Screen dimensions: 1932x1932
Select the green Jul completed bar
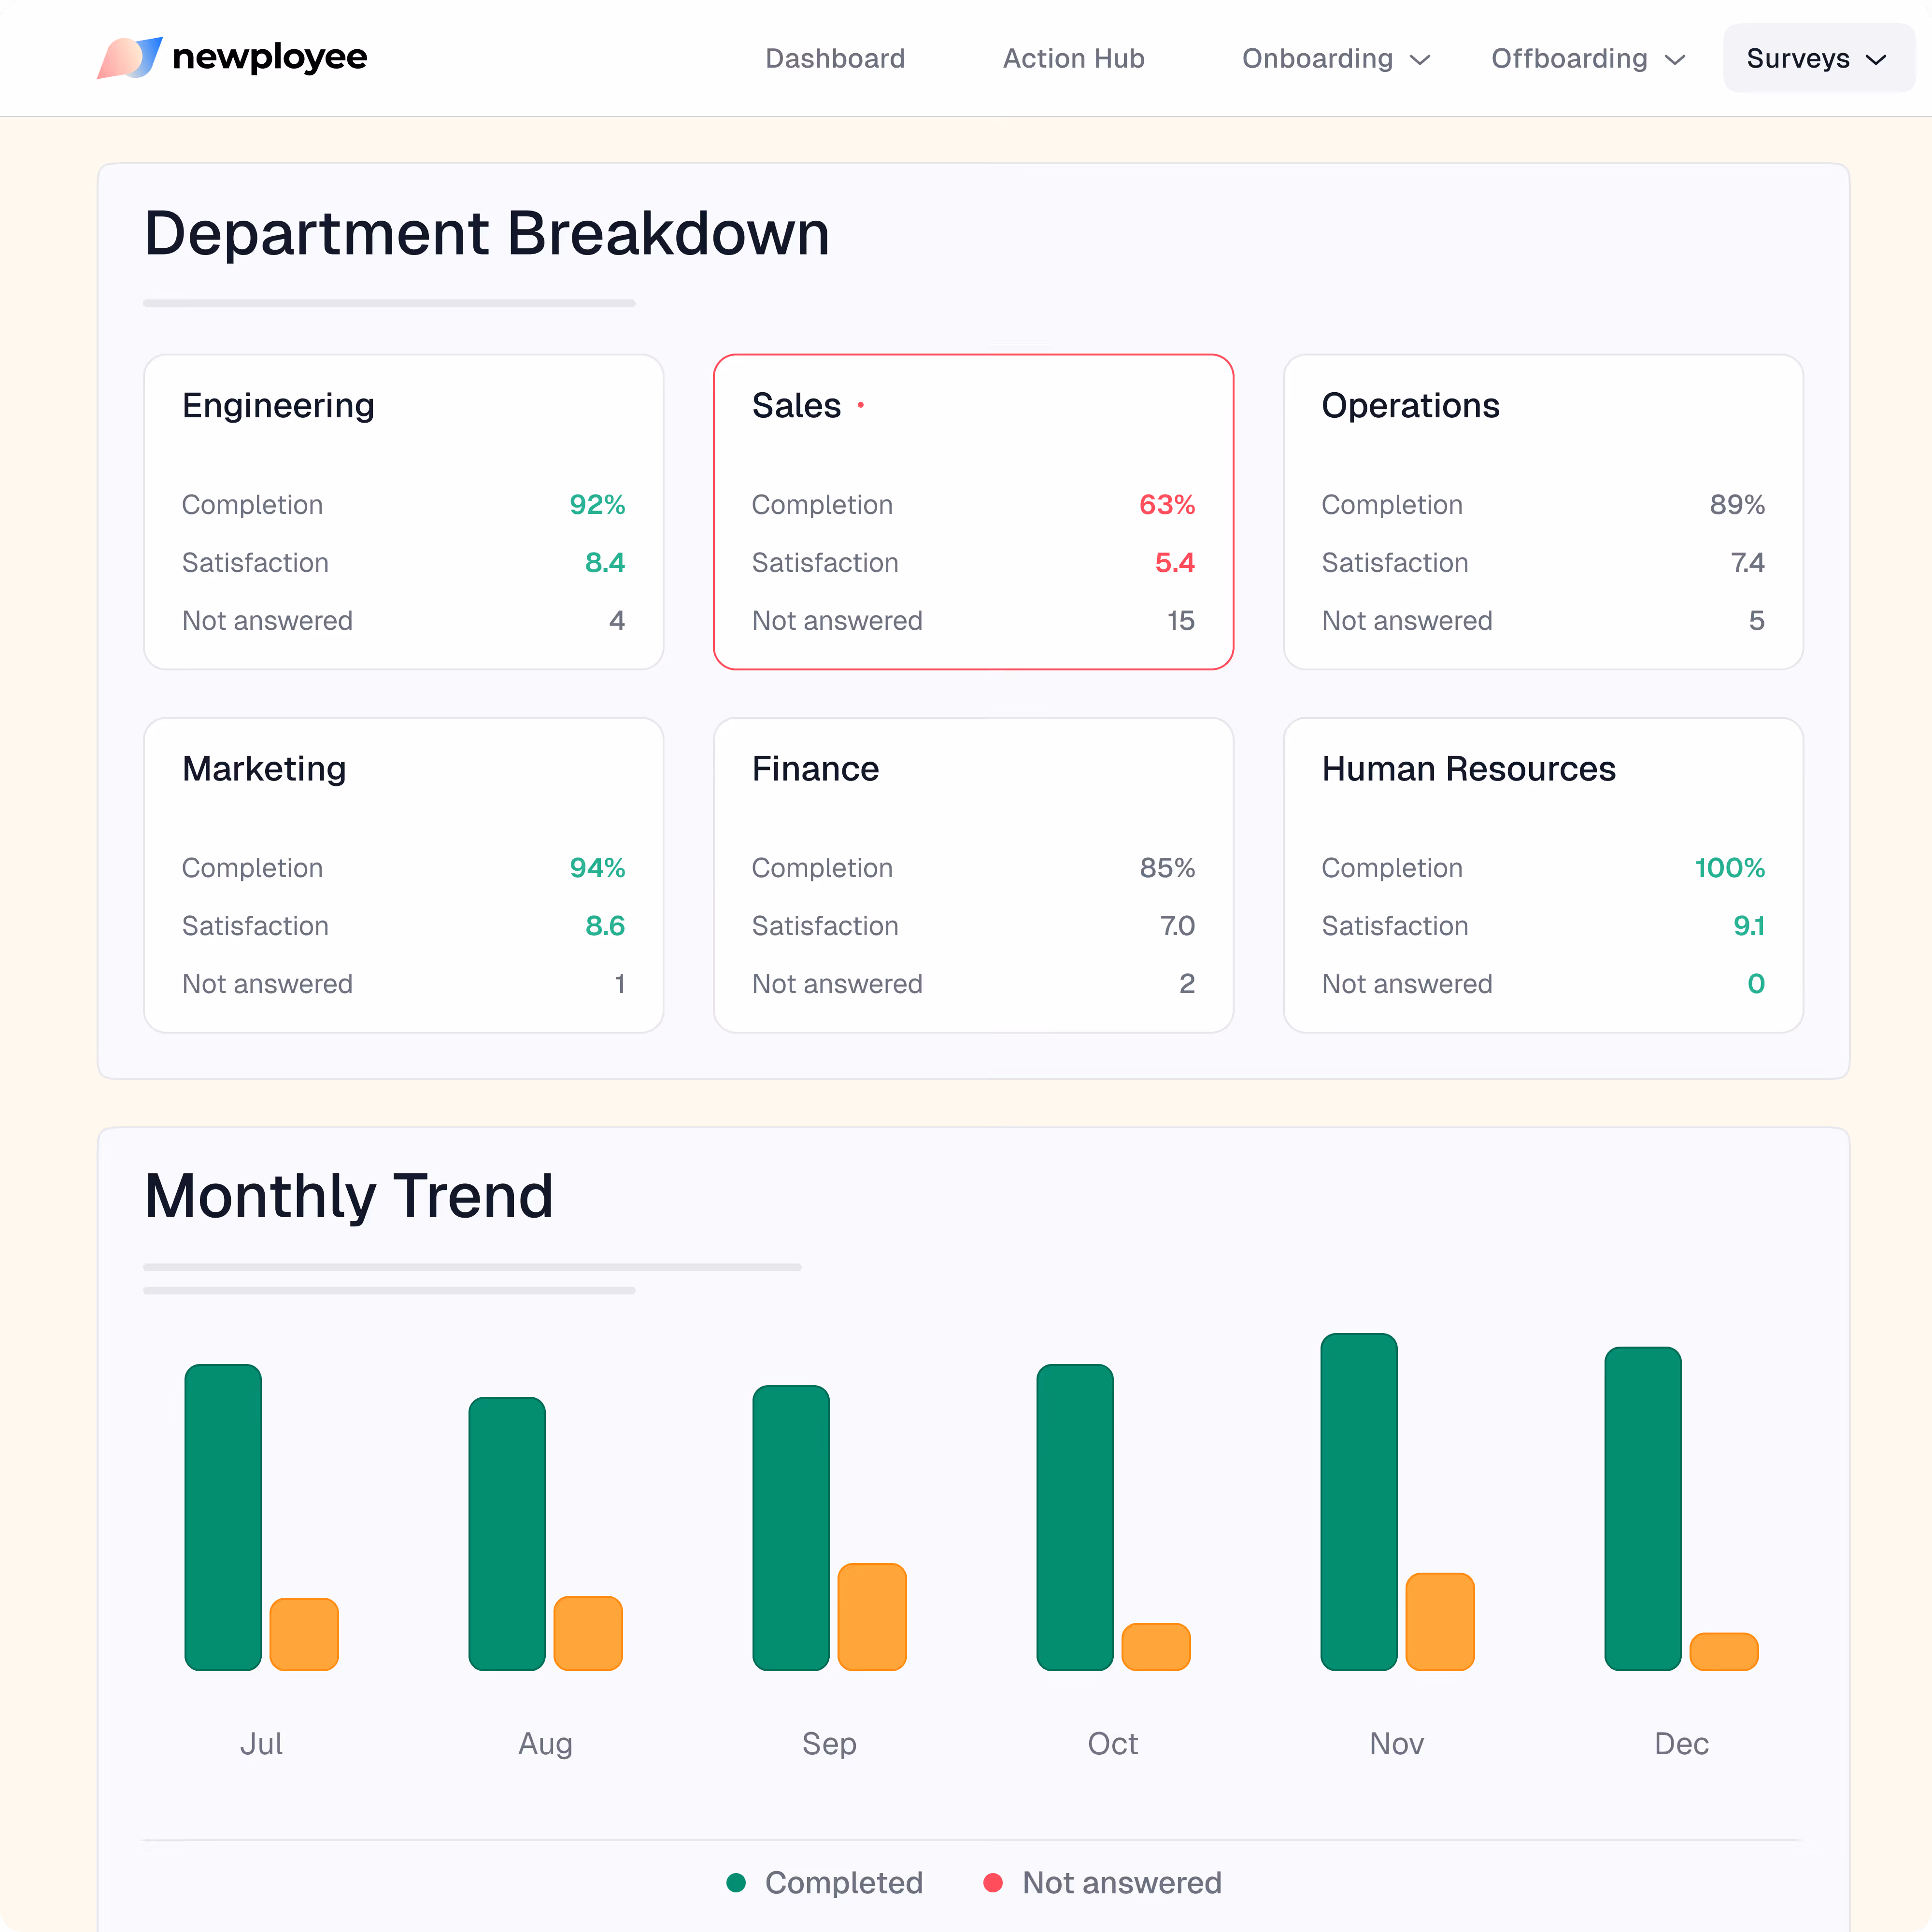tap(223, 1516)
